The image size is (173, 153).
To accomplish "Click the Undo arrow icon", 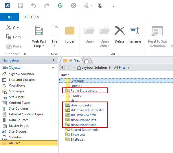I will (34, 5).
